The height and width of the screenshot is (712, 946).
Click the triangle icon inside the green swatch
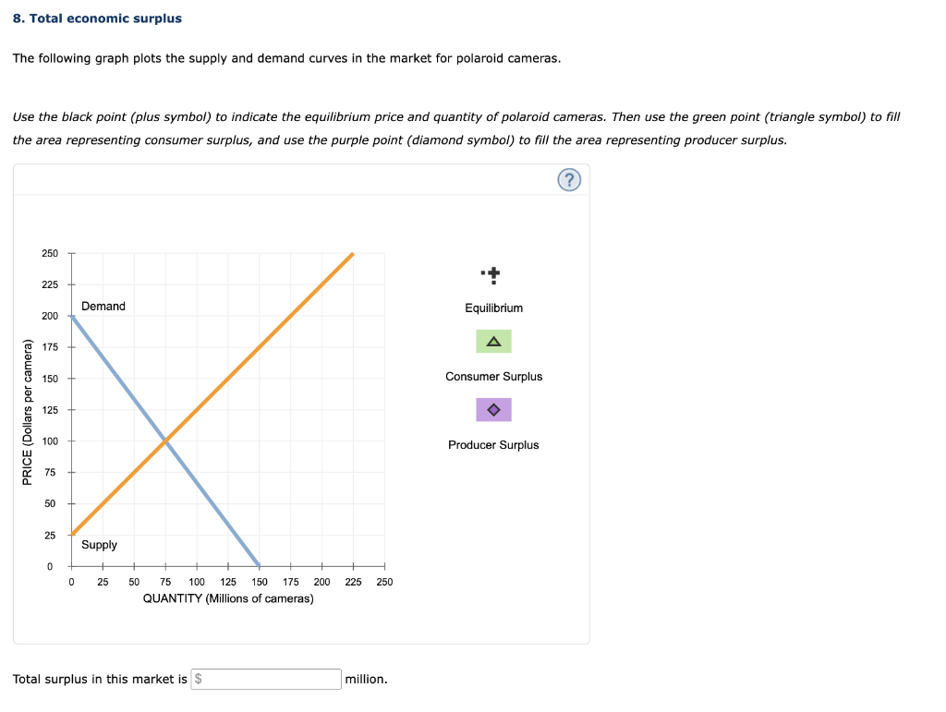point(493,341)
